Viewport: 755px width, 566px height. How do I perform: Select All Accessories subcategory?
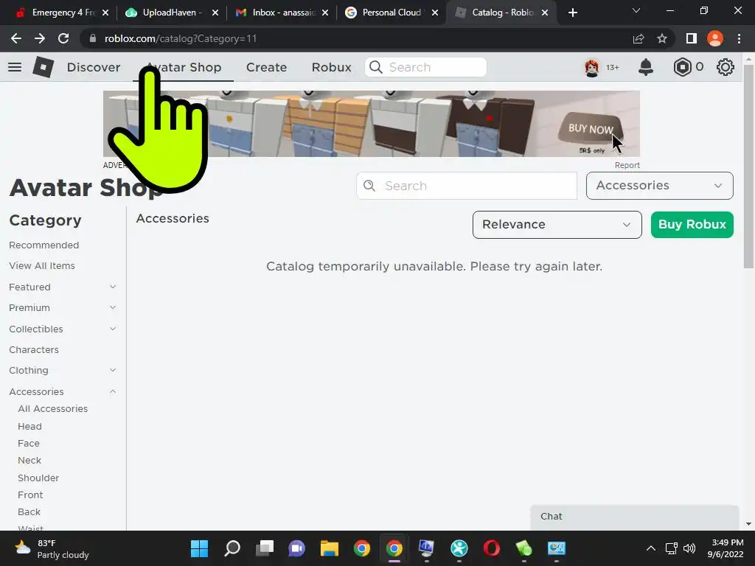coord(52,408)
